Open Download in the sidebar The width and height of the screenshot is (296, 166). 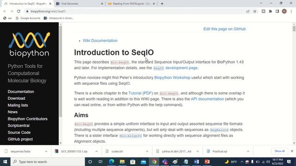[x=17, y=98]
